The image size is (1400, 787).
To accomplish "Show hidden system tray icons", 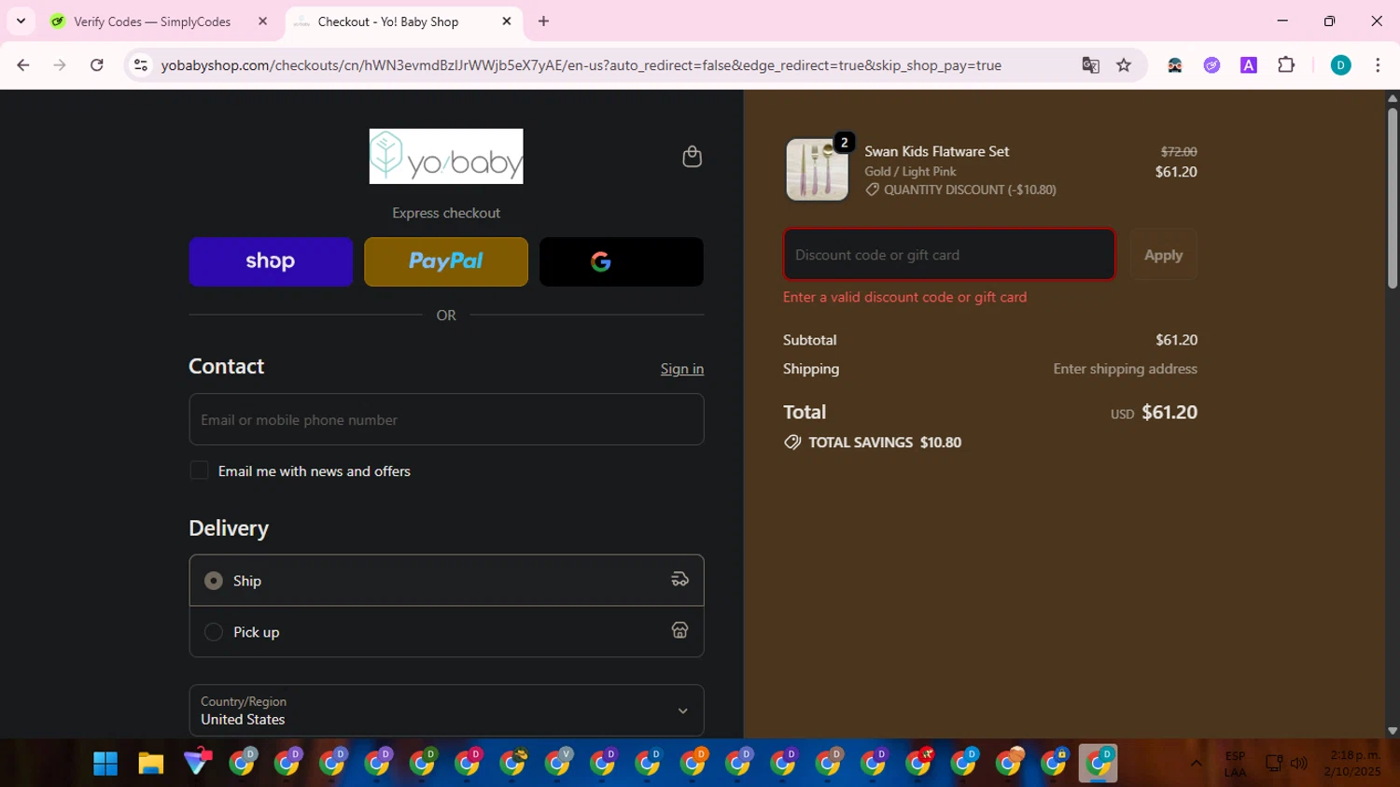I will point(1196,764).
